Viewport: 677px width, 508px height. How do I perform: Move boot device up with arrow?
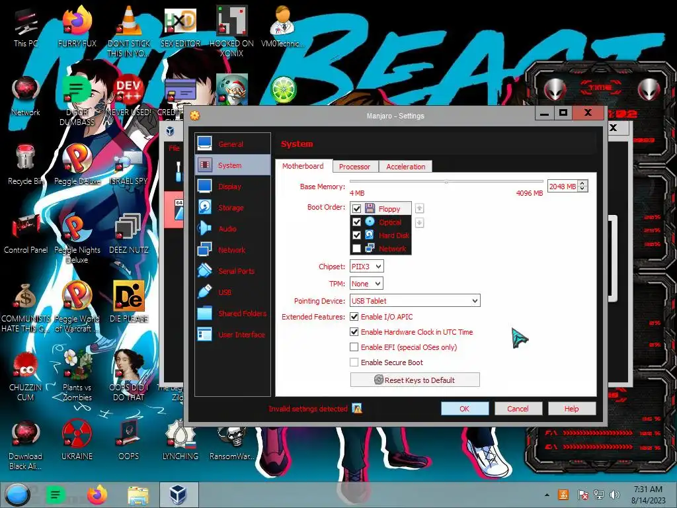pyautogui.click(x=419, y=208)
